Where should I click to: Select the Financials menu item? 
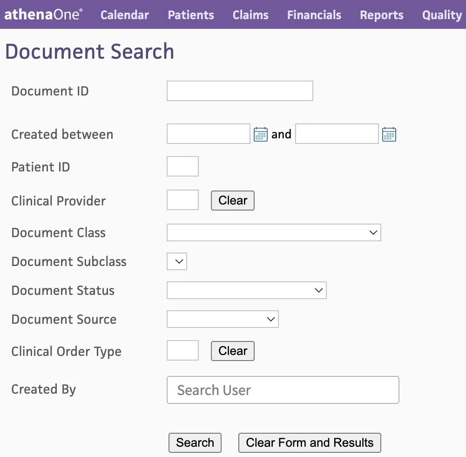coord(314,15)
